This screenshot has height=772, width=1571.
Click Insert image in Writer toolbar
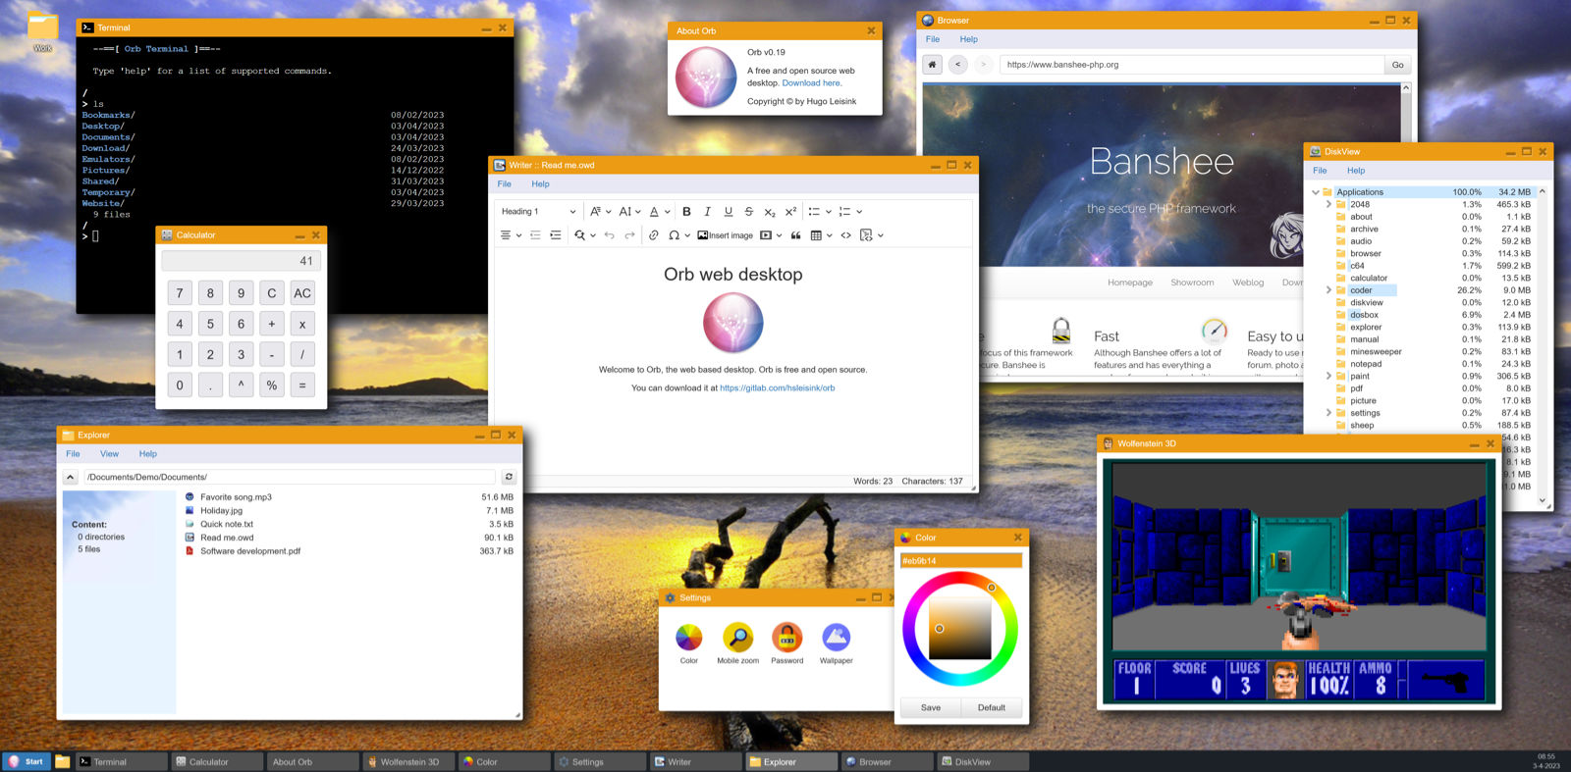tap(726, 235)
